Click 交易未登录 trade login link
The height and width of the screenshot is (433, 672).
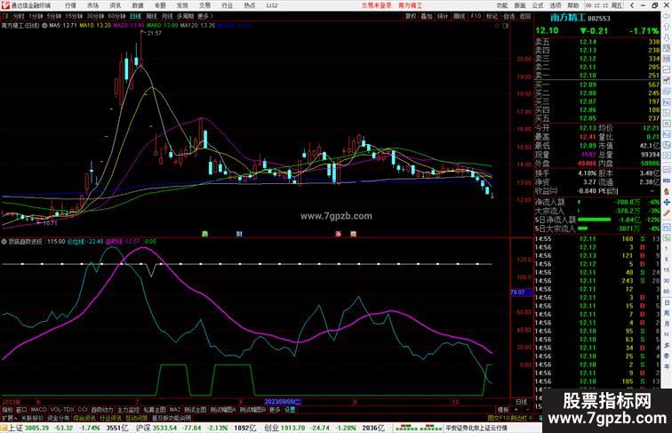click(x=376, y=5)
